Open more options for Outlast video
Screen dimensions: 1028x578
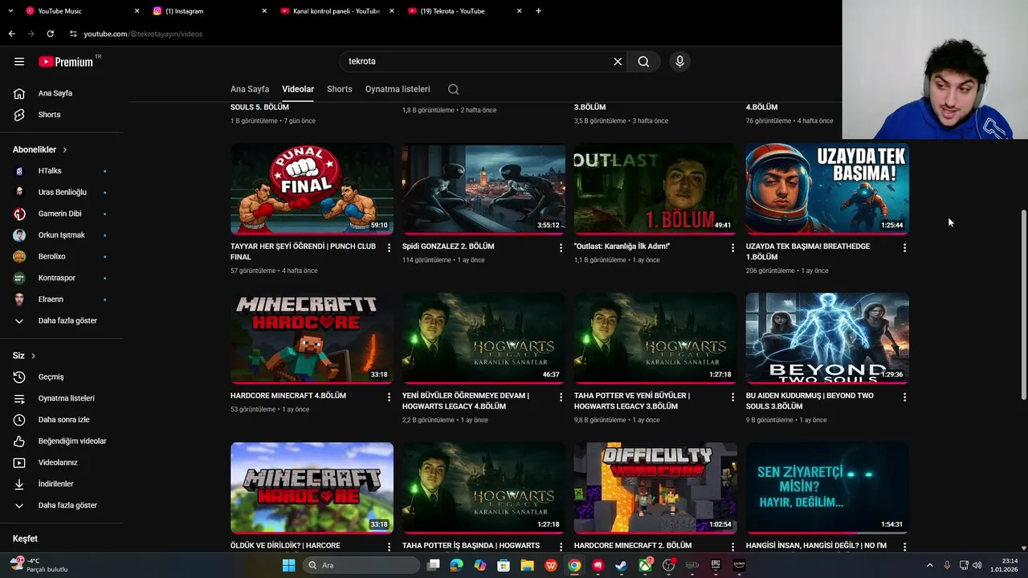[x=732, y=248]
